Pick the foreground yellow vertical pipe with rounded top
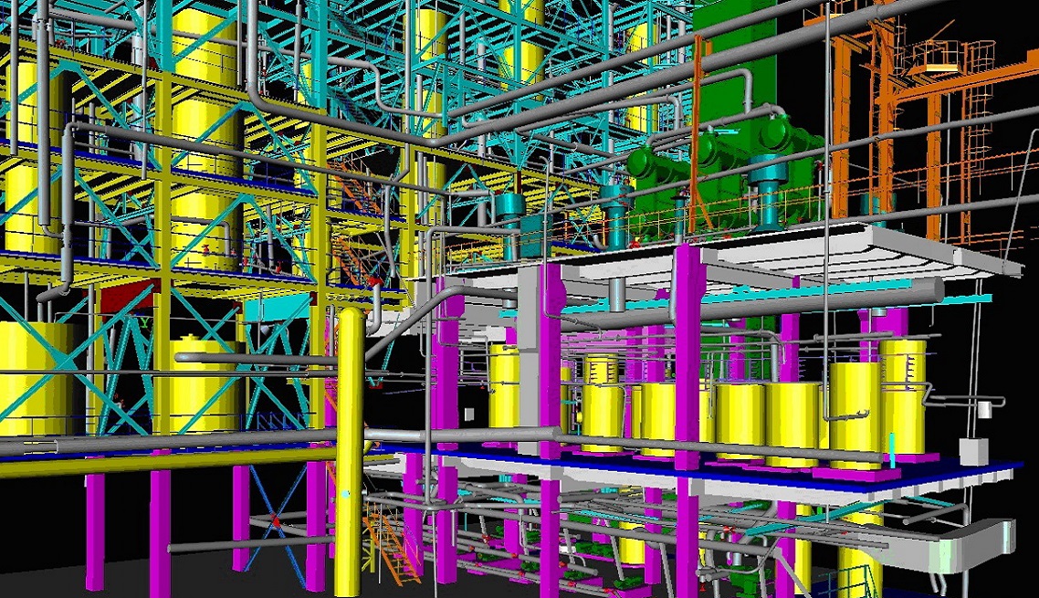This screenshot has height=598, width=1039. [349, 452]
